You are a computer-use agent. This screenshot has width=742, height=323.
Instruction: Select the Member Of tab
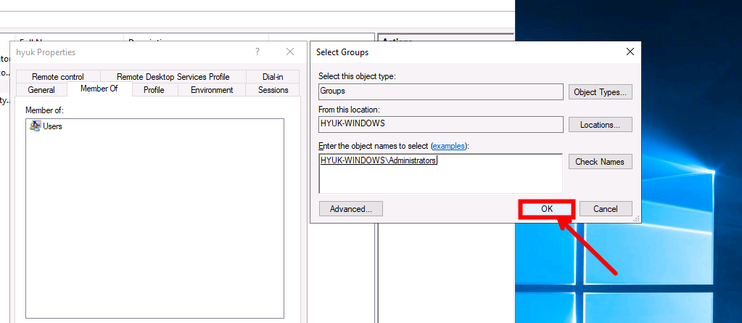tap(99, 89)
